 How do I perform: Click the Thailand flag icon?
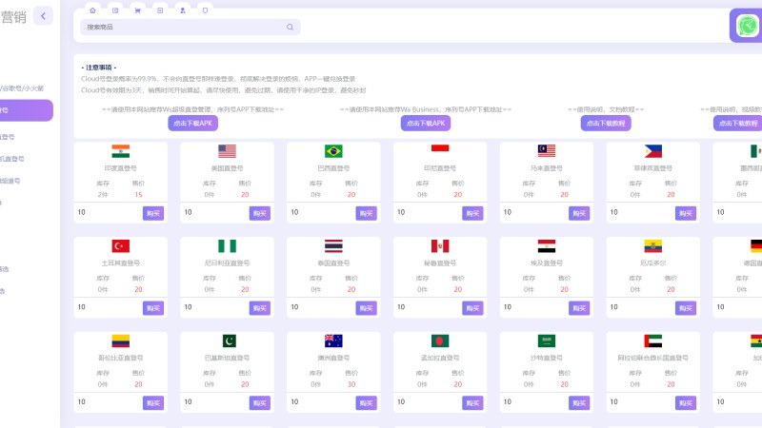333,246
